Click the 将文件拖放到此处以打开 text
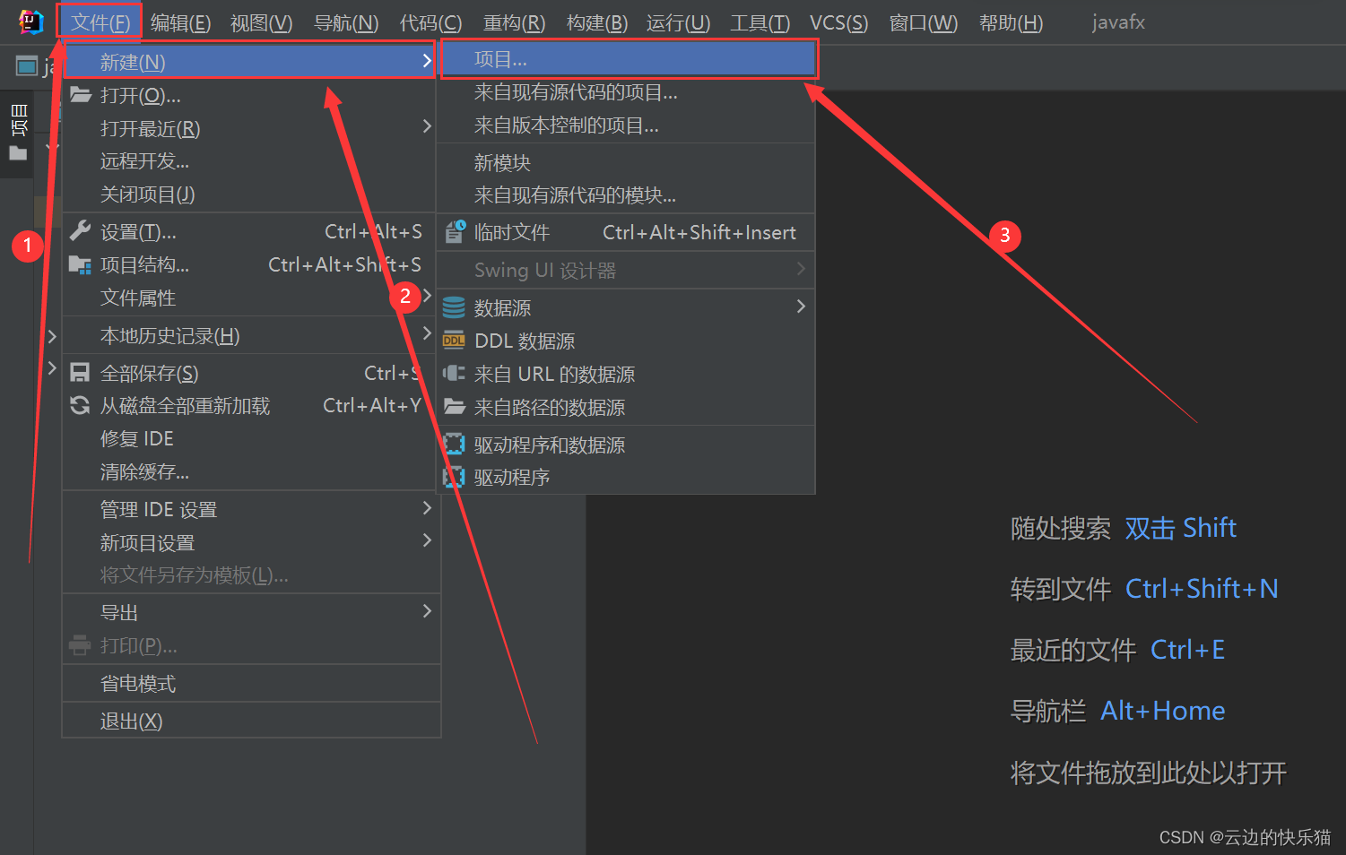1346x855 pixels. 1149,772
